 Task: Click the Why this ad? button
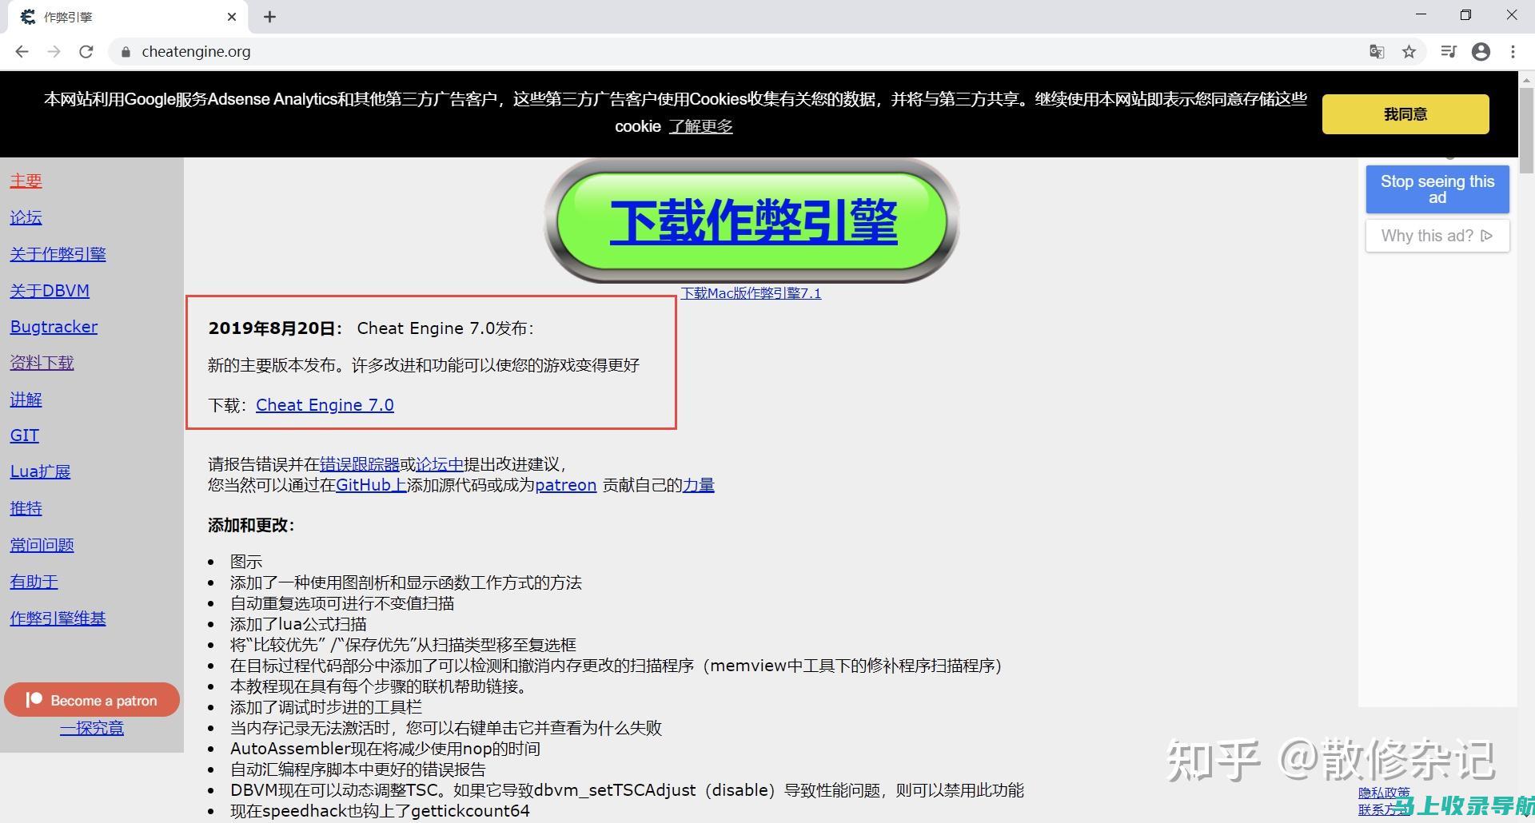pos(1437,236)
